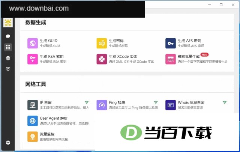
Task: Click the 生成密码 yellow icon
Action: point(102,44)
